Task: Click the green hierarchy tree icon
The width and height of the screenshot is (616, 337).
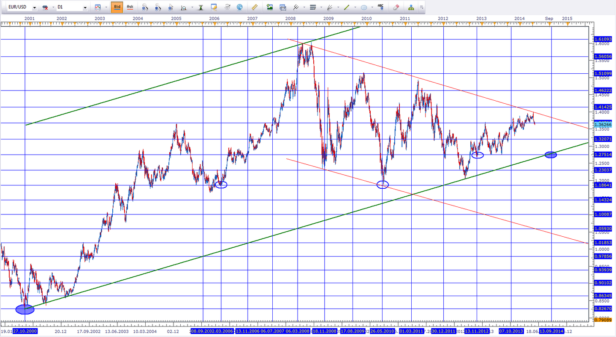Action: (x=411, y=7)
